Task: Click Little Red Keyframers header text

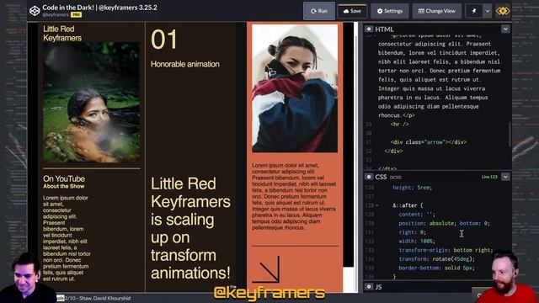Action: pos(62,34)
